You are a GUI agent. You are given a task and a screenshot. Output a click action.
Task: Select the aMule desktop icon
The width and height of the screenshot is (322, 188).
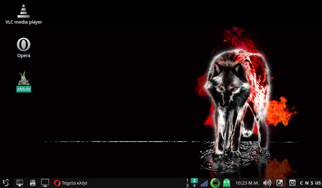[x=24, y=82]
